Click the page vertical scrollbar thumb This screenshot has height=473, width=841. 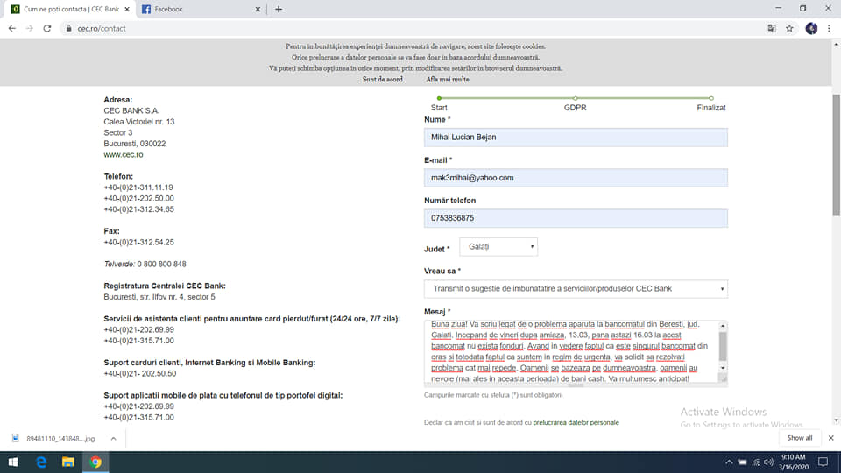pos(836,156)
